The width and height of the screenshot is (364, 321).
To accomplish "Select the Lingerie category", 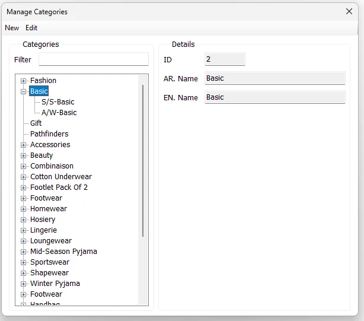I will point(43,230).
